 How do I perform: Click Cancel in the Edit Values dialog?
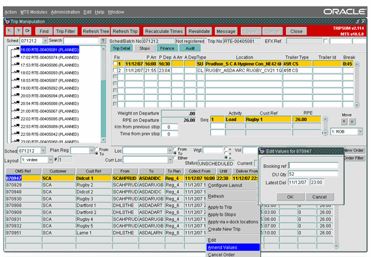pyautogui.click(x=319, y=197)
